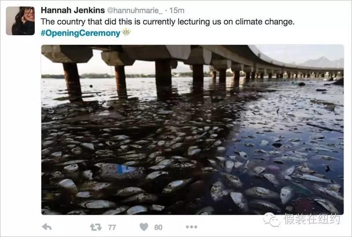Click the like count 80
352x237 pixels.
click(158, 227)
